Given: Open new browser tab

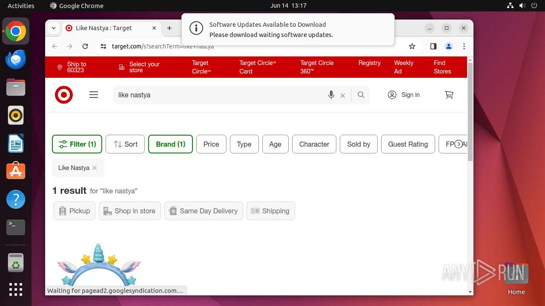Looking at the screenshot, I should point(169,28).
